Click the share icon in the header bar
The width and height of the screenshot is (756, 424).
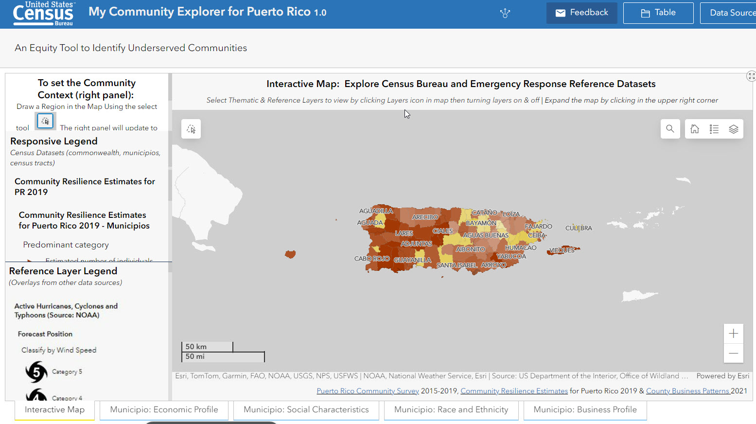click(x=505, y=13)
